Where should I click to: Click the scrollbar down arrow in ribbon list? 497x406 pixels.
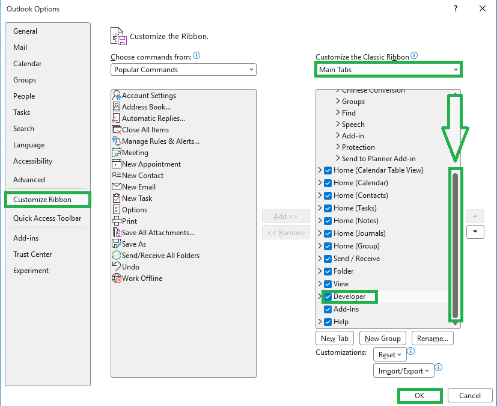[x=455, y=324]
